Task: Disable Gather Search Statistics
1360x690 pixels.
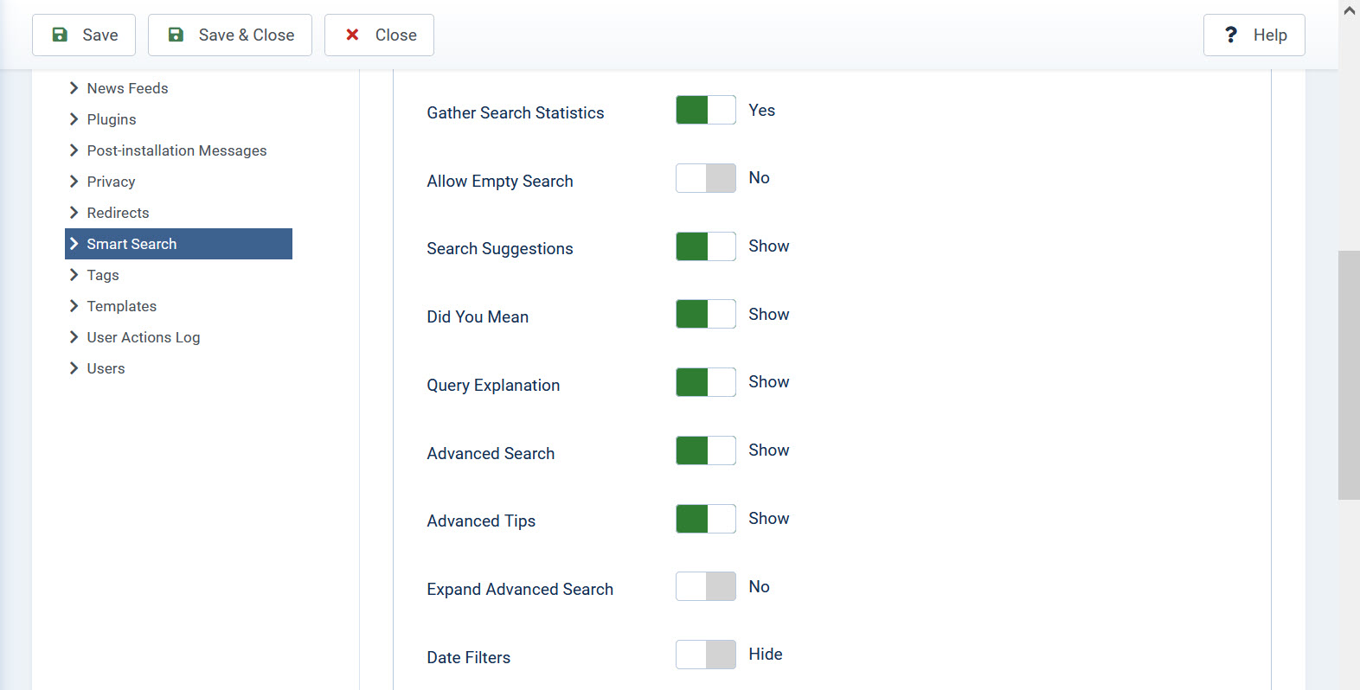Action: pos(705,110)
